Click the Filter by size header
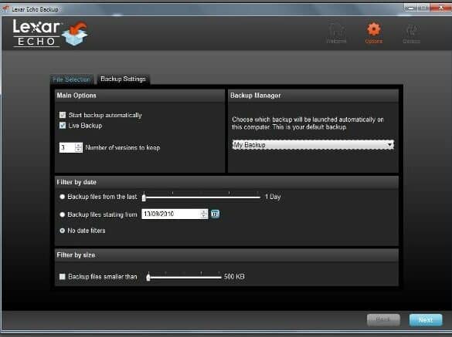The width and height of the screenshot is (452, 337). [x=227, y=255]
